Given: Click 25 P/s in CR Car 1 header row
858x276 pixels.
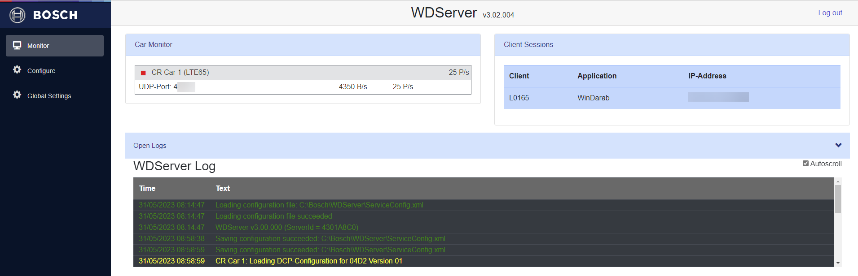Looking at the screenshot, I should click(x=459, y=72).
